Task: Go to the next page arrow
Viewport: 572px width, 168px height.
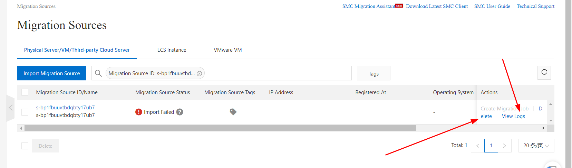Action: (x=504, y=146)
